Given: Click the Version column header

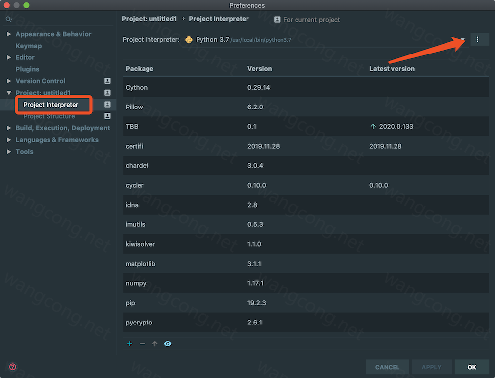Looking at the screenshot, I should point(259,69).
